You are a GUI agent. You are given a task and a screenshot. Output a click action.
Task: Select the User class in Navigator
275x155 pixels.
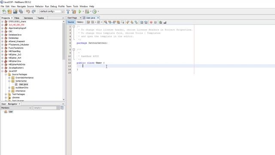coord(10,112)
